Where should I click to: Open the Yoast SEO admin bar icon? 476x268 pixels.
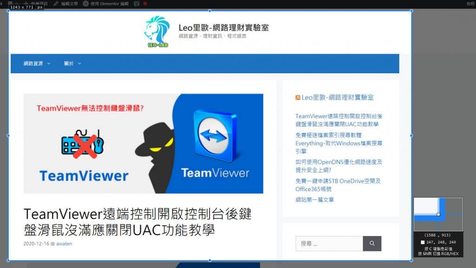[x=137, y=4]
